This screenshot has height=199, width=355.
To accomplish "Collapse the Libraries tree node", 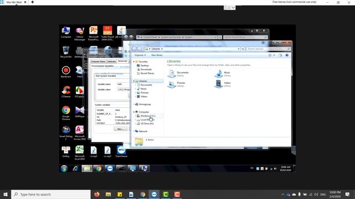I will click(x=134, y=81).
